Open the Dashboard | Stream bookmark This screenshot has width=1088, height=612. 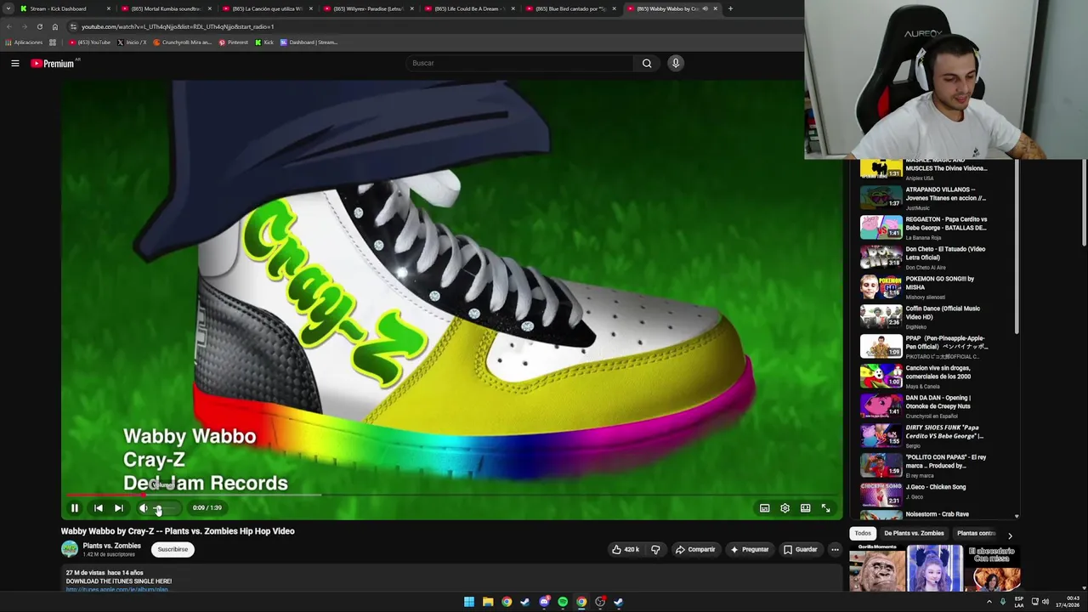coord(309,42)
